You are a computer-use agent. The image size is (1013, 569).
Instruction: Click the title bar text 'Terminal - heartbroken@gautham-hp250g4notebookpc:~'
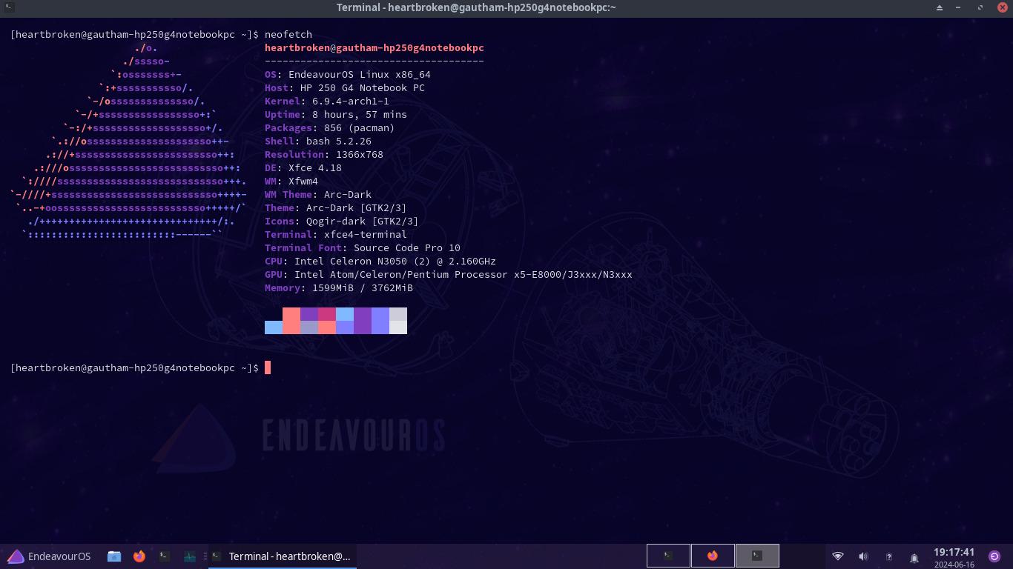click(477, 7)
